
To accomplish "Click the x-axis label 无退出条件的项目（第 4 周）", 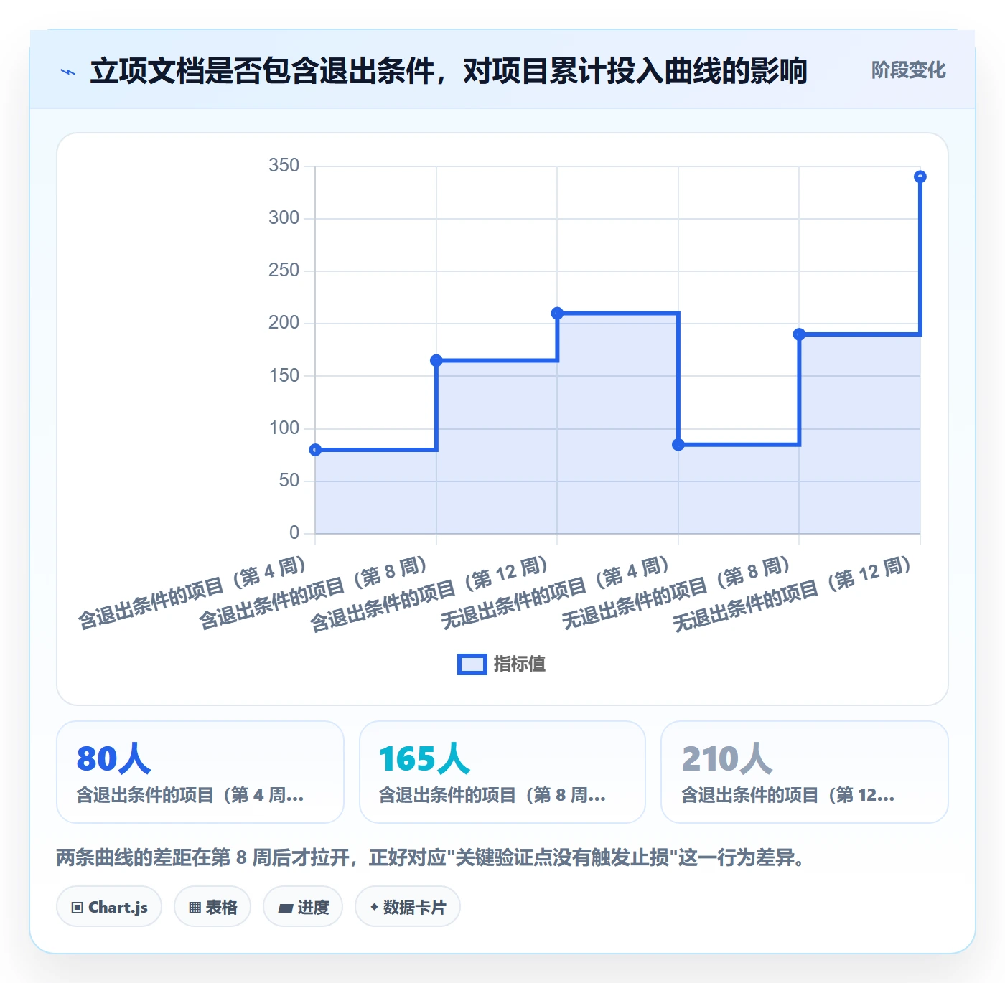I will tap(556, 593).
